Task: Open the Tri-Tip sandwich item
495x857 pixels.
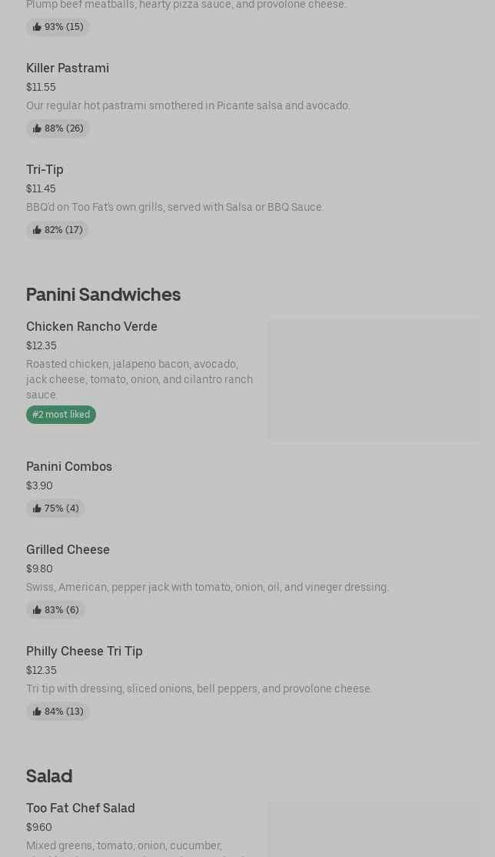Action: 45,170
